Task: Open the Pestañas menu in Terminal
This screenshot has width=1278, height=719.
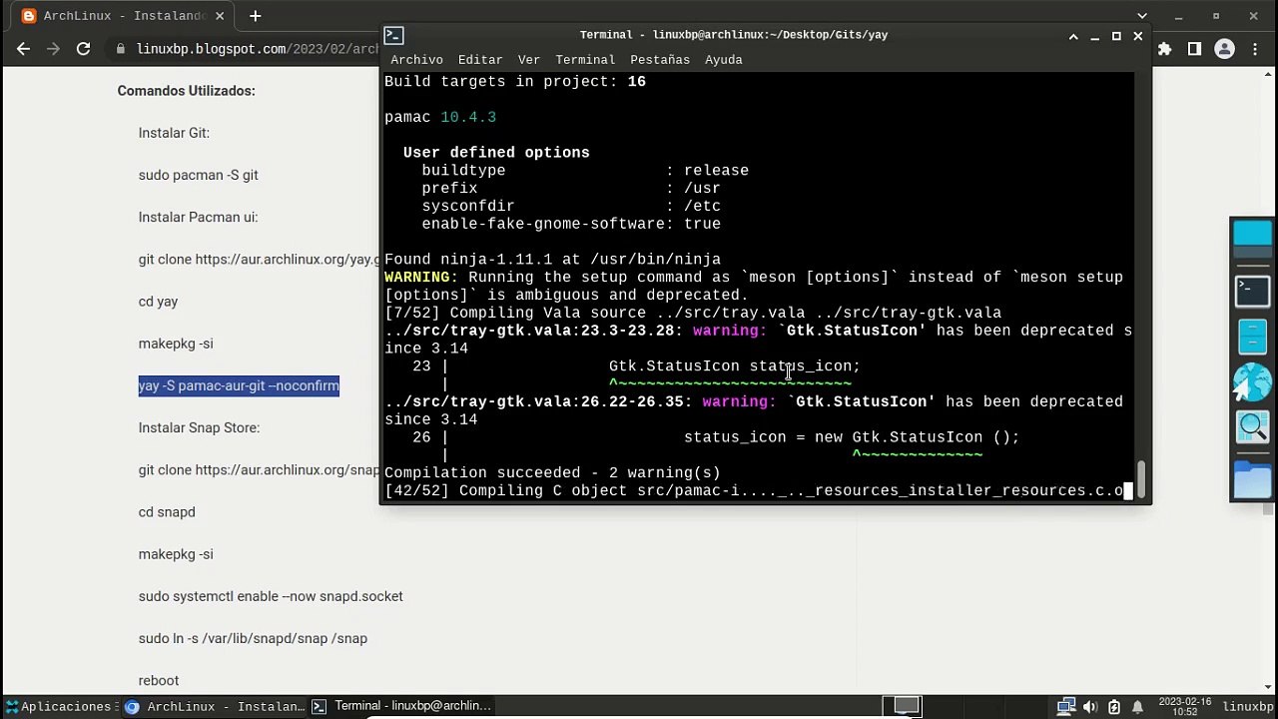Action: [660, 60]
